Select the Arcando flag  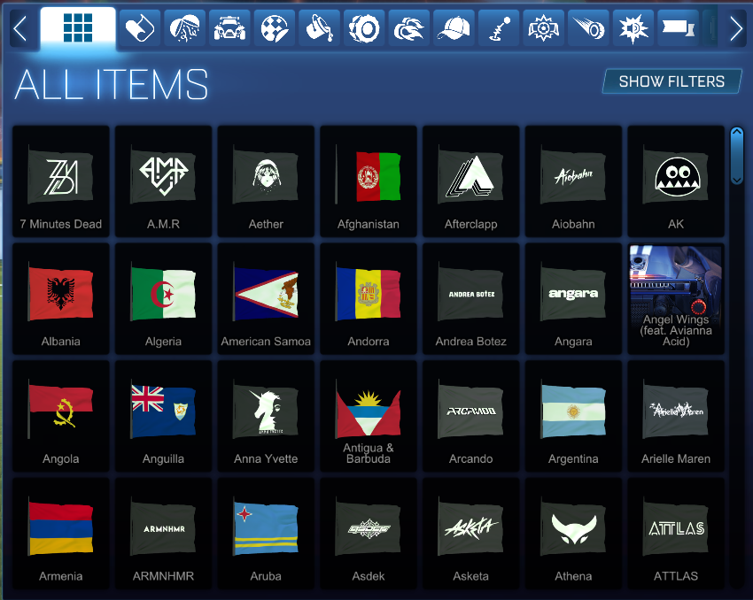(471, 416)
